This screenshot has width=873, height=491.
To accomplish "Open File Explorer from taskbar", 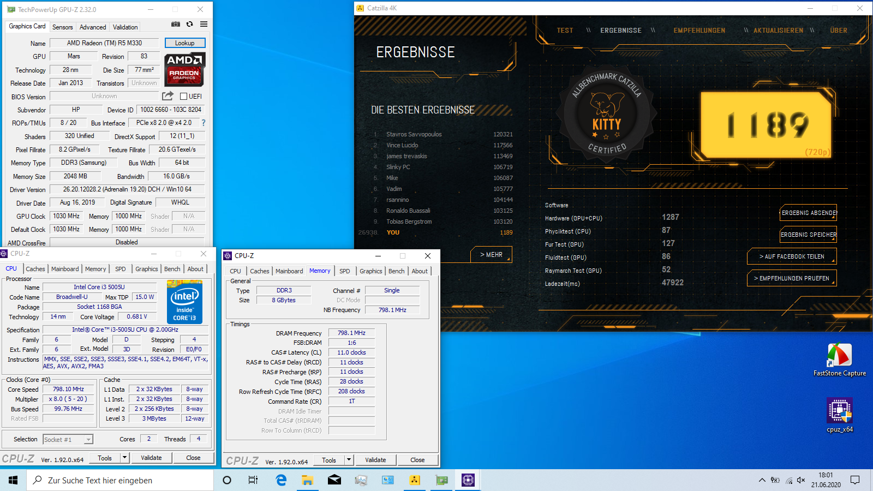I will coord(307,480).
